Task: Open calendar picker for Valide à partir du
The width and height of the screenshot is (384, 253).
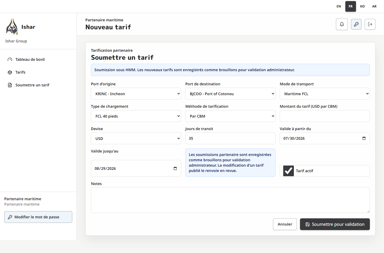Action: 364,138
